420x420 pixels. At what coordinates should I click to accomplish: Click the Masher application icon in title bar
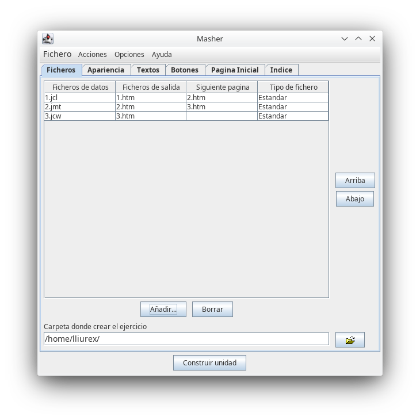click(48, 39)
